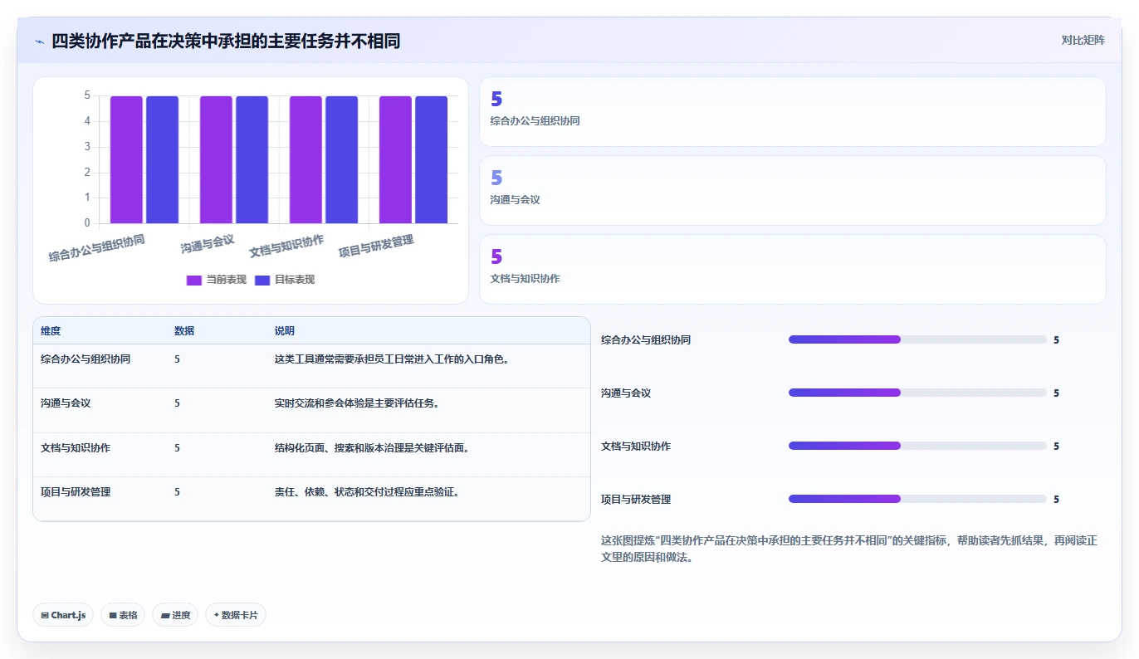Click the chart x-axis label 项目与研发管理
1139x659 pixels.
click(376, 245)
